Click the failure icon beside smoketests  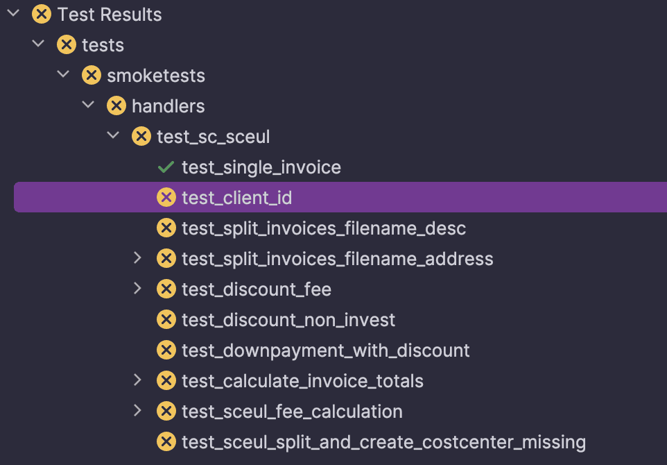pyautogui.click(x=92, y=76)
